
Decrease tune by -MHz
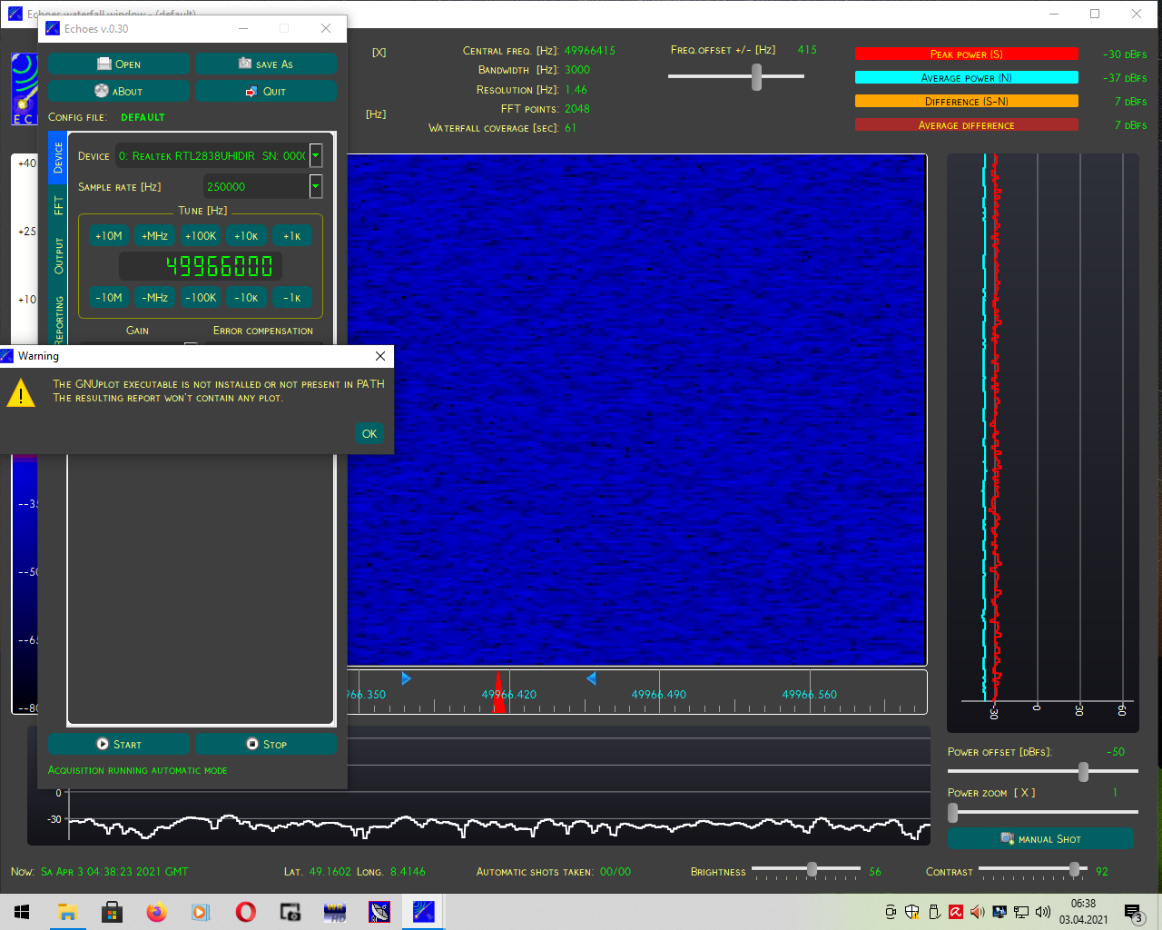click(155, 297)
